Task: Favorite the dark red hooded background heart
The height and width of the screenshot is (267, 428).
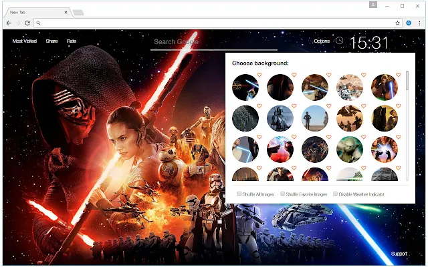Action: tap(294, 75)
